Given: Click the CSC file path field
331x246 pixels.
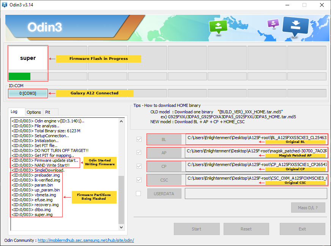Looking at the screenshot, I should [x=257, y=180].
